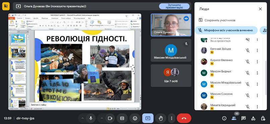
Task: Select the Ольга Дунаєва video tile
Action: coord(171,25)
